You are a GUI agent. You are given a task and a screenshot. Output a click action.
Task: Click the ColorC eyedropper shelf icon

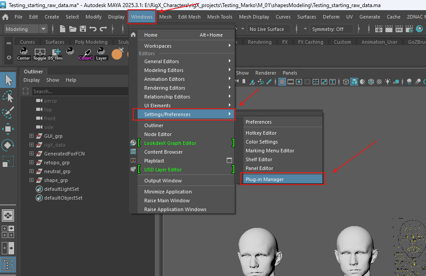86,54
